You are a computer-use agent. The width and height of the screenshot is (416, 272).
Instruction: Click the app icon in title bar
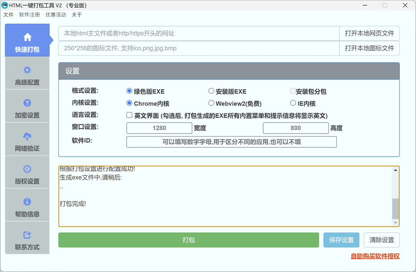point(5,5)
